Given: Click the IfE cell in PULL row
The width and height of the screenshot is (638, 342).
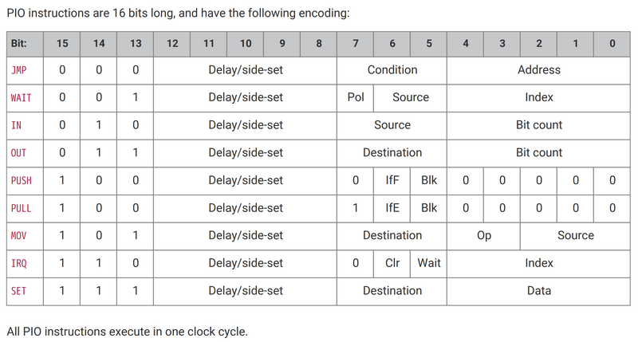Looking at the screenshot, I should coord(392,208).
